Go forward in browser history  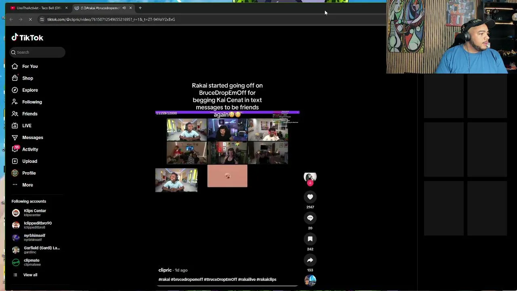20,19
